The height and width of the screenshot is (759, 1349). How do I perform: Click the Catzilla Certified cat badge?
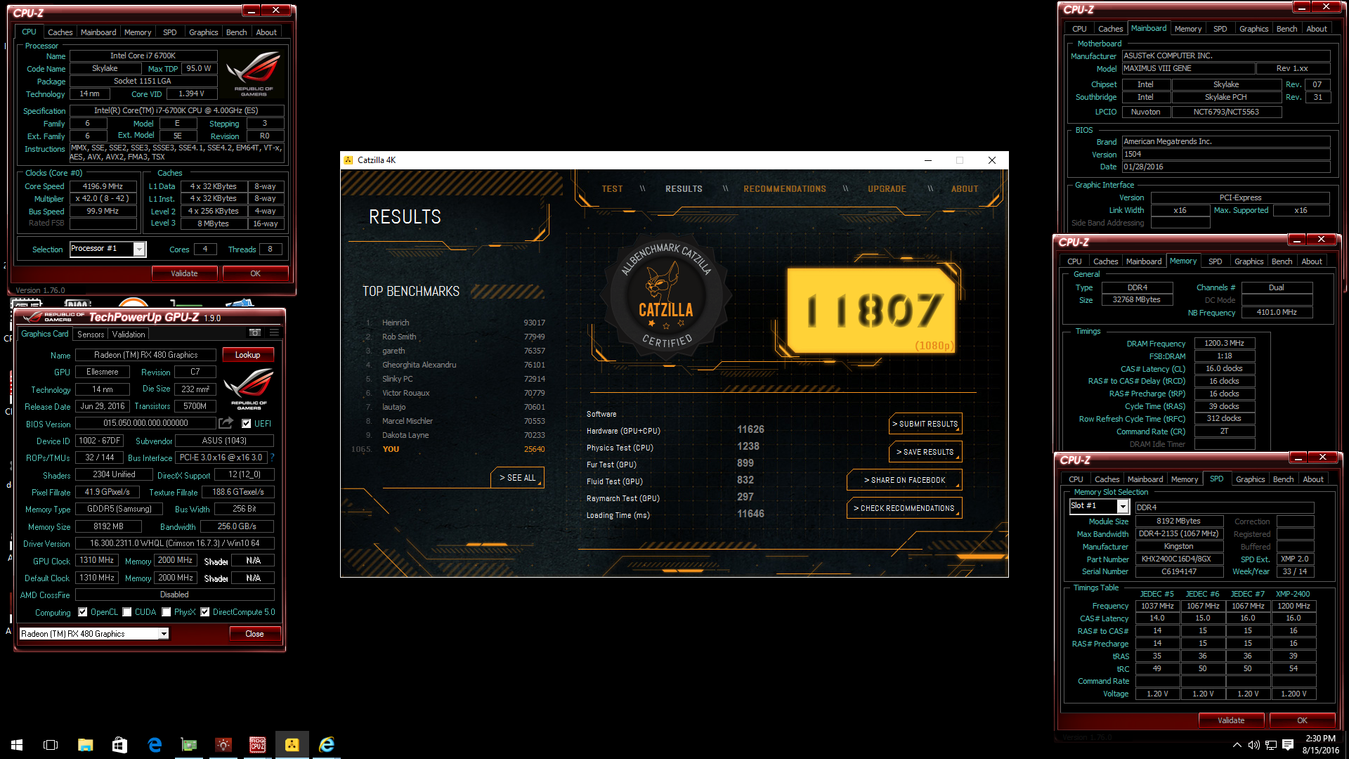[665, 297]
